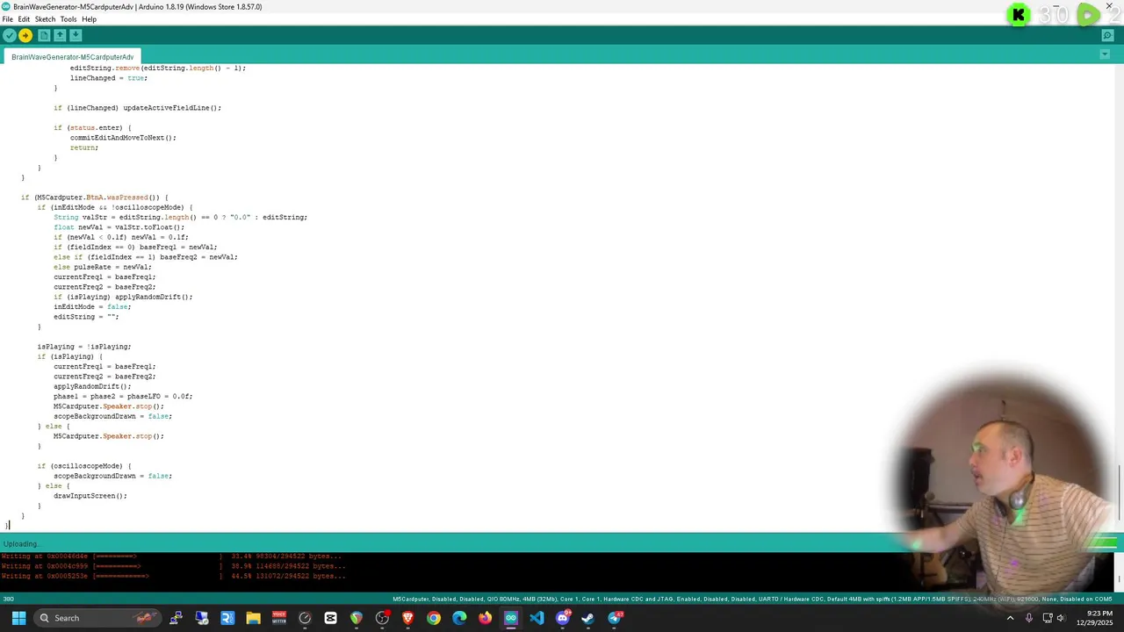
Task: Click the taskbar Search box
Action: 97,618
